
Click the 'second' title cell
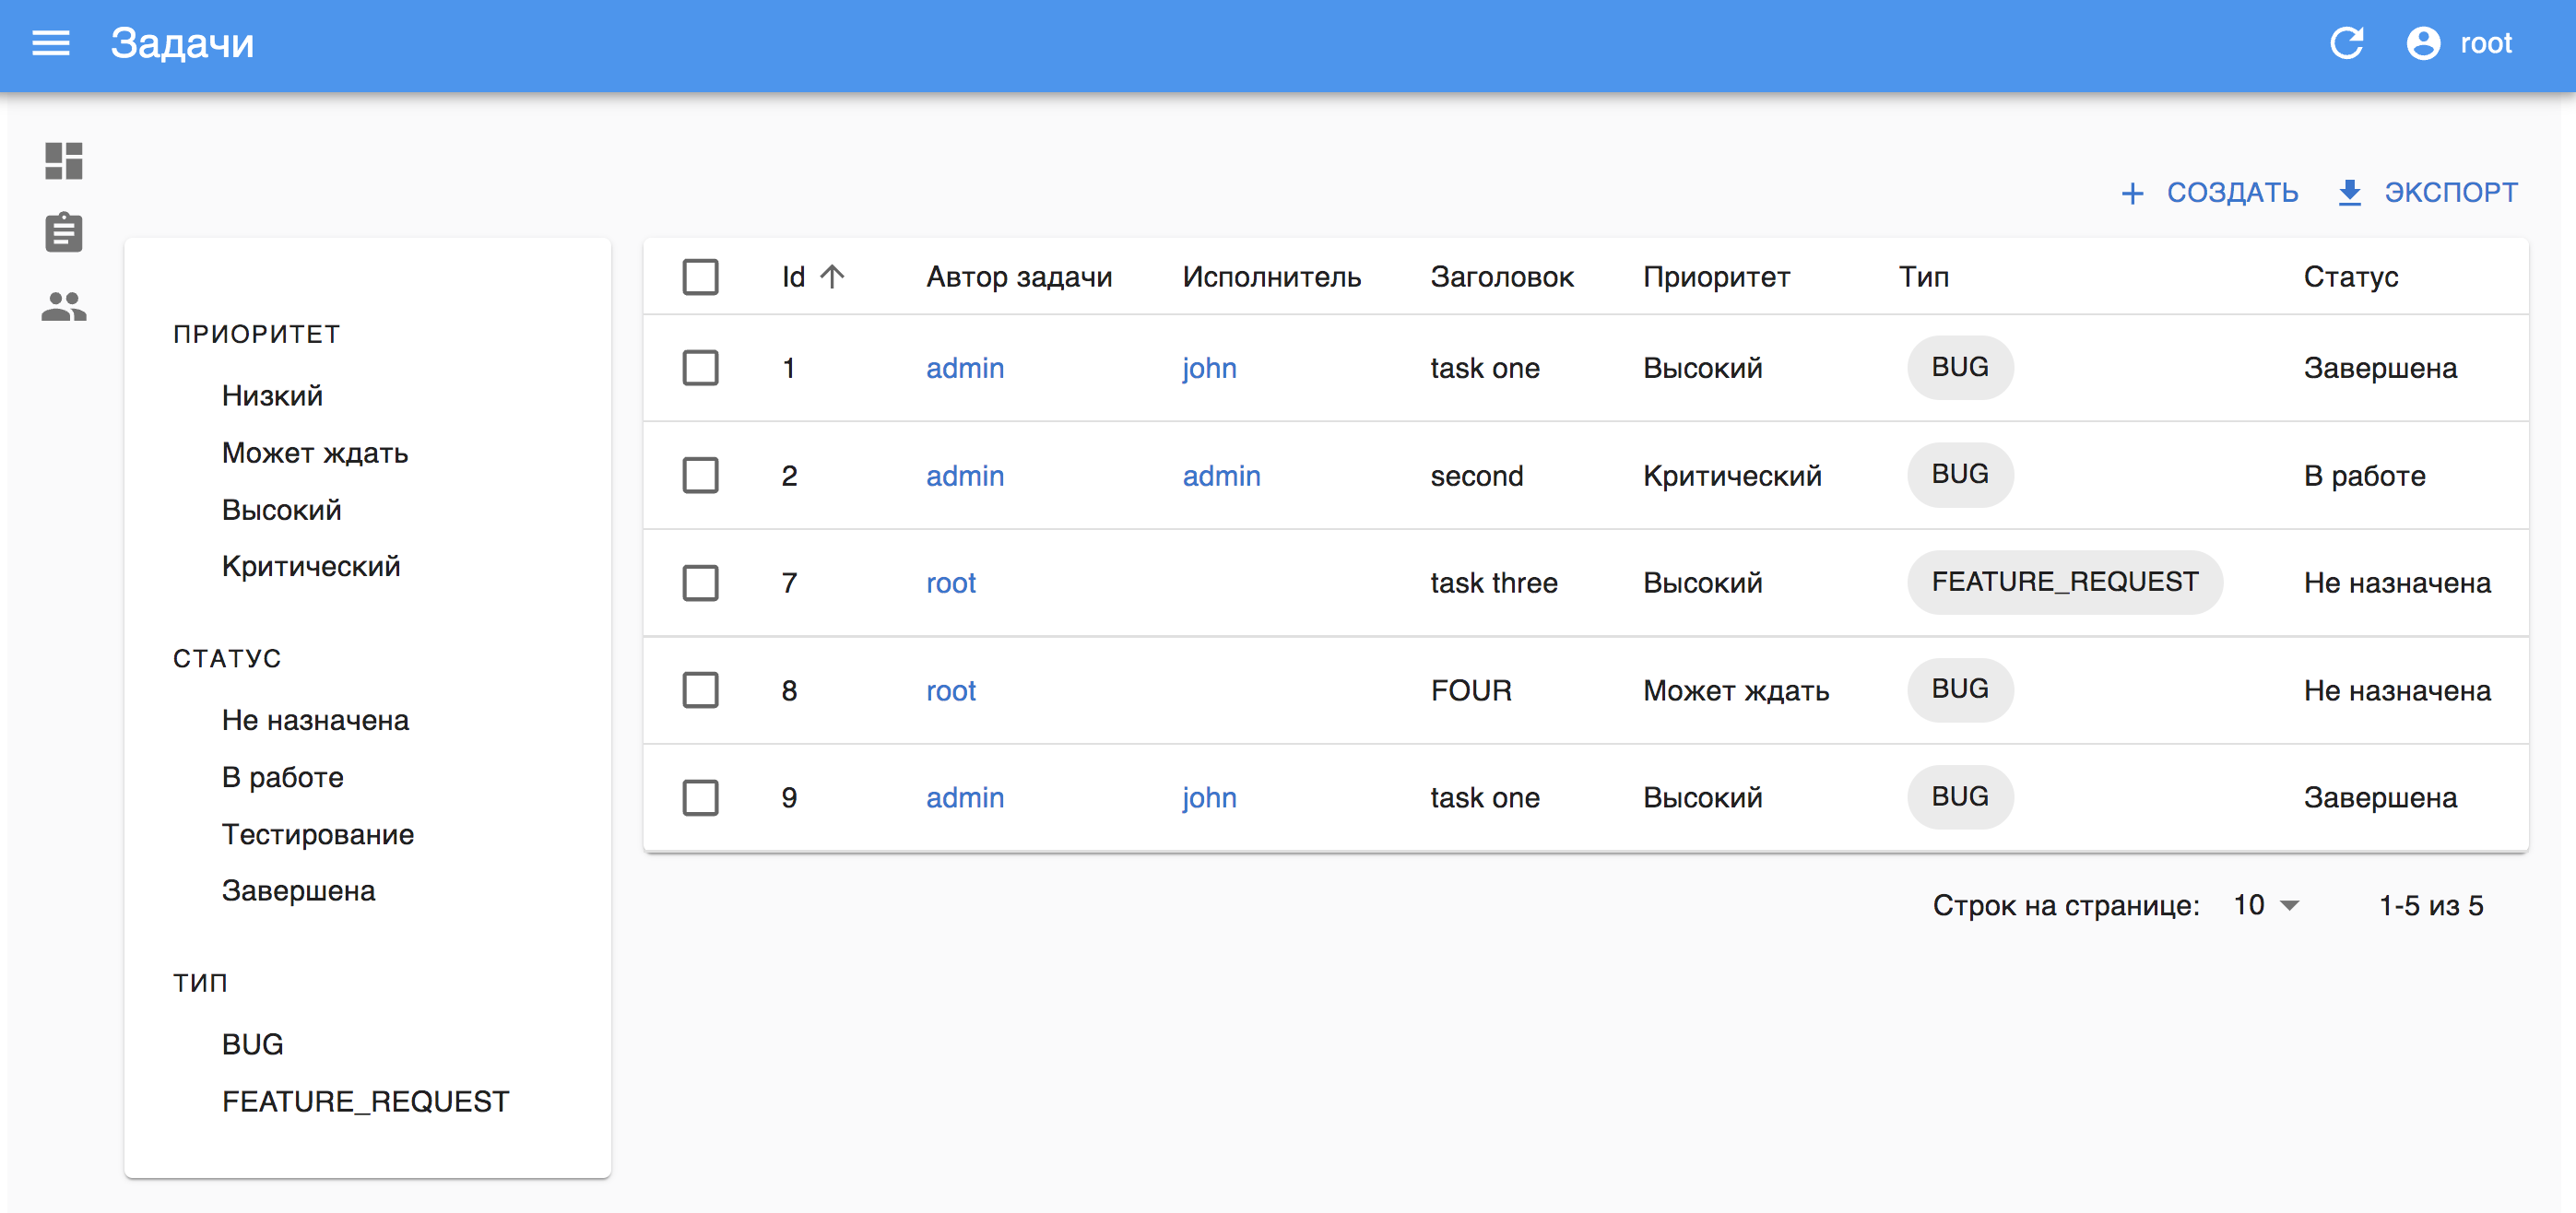[1476, 476]
